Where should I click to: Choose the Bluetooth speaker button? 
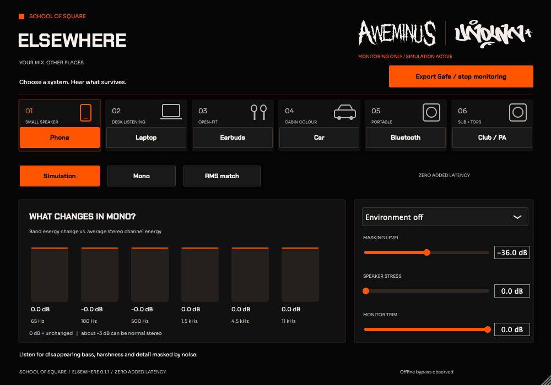pyautogui.click(x=406, y=137)
